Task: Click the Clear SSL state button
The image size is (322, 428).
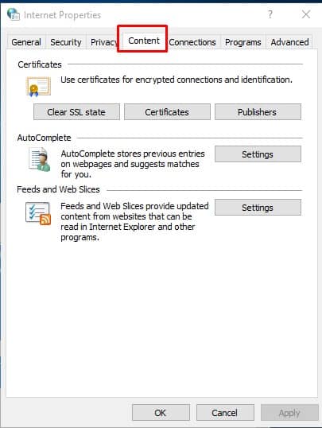Action: tap(76, 112)
